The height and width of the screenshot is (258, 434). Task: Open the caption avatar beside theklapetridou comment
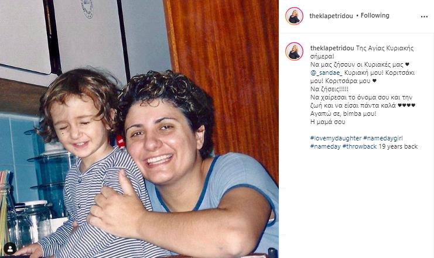point(294,51)
